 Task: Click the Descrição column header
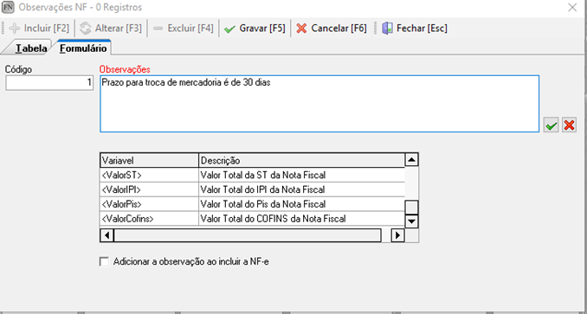coord(302,160)
